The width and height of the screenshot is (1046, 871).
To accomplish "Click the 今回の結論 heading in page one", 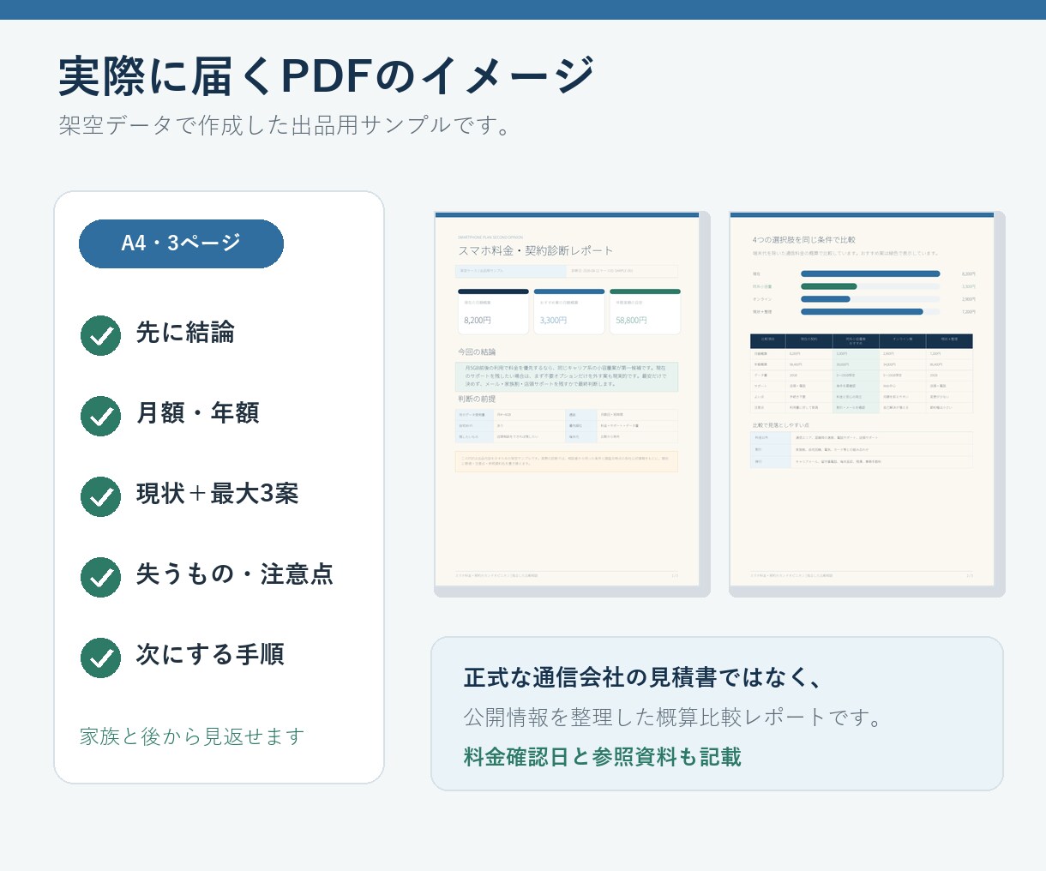I will 477,352.
